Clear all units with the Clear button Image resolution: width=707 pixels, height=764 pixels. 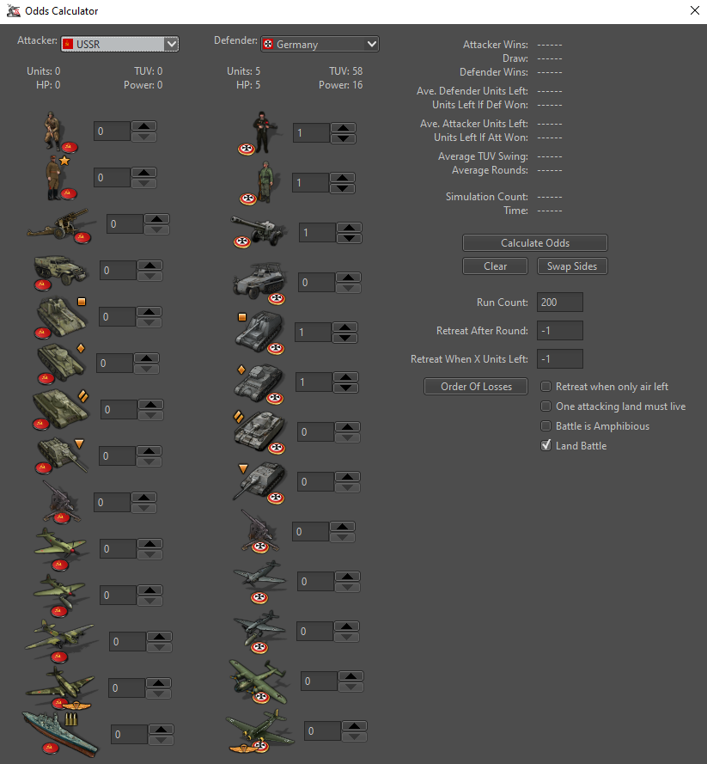[495, 266]
